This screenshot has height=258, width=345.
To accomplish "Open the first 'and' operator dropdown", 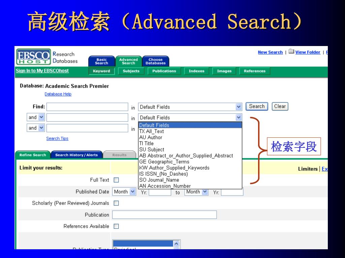I will coord(36,117).
